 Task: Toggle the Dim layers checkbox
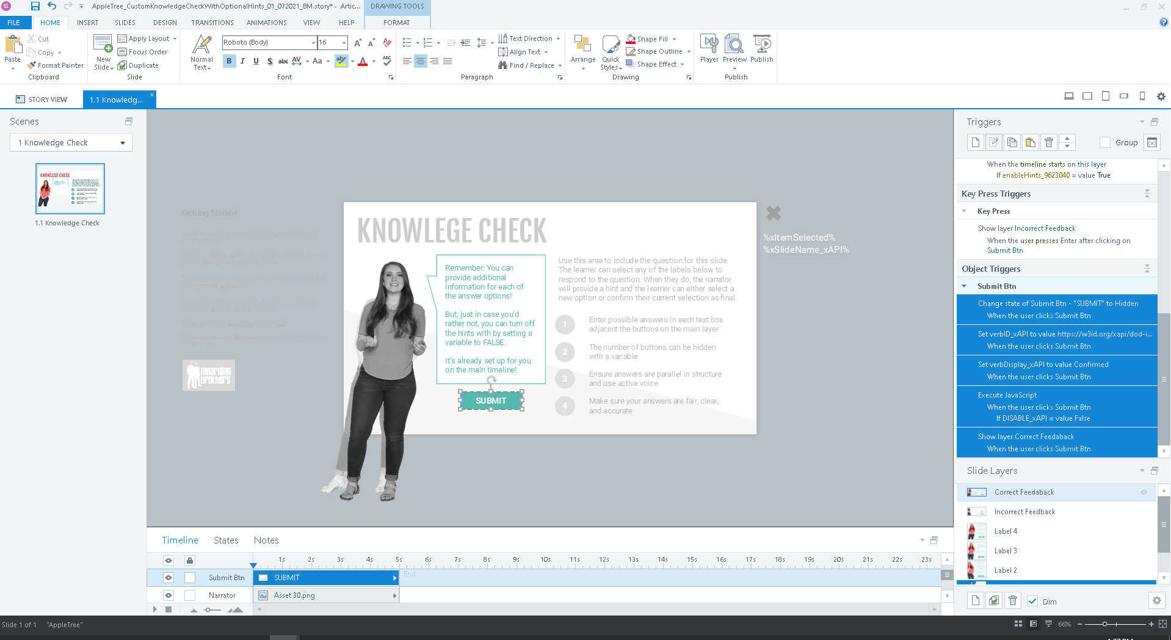point(1032,602)
